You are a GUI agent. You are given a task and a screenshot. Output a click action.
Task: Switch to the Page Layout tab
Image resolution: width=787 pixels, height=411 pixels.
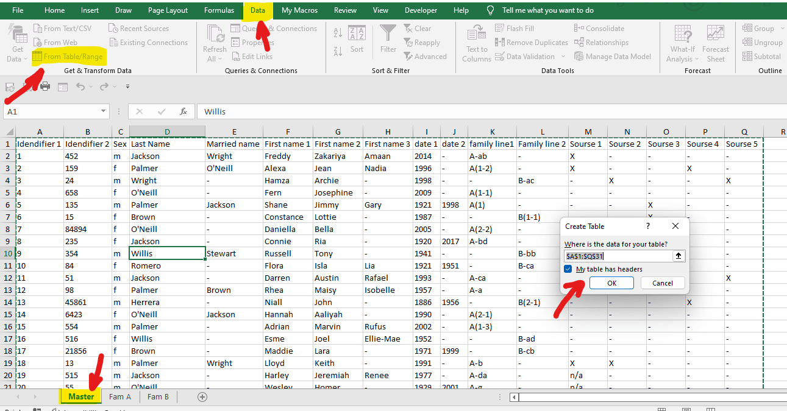(168, 10)
